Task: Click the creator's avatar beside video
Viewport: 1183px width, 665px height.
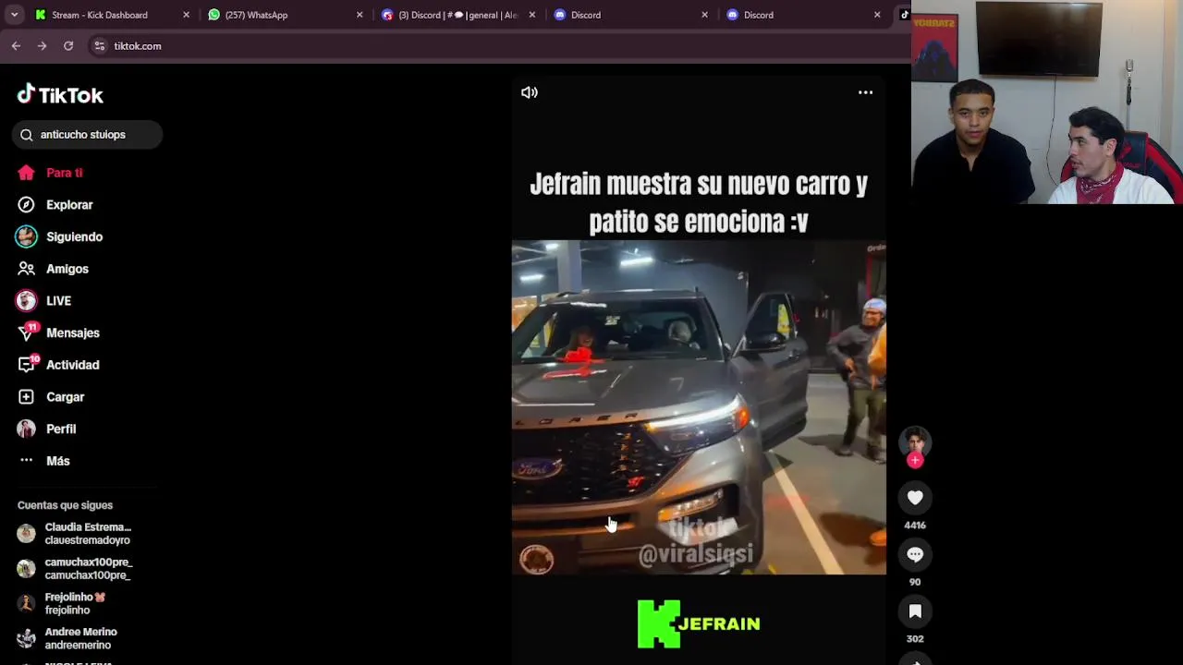Action: (915, 441)
